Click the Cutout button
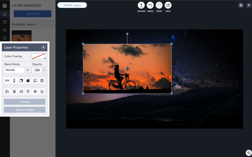This screenshot has height=157, width=252. [x=25, y=102]
